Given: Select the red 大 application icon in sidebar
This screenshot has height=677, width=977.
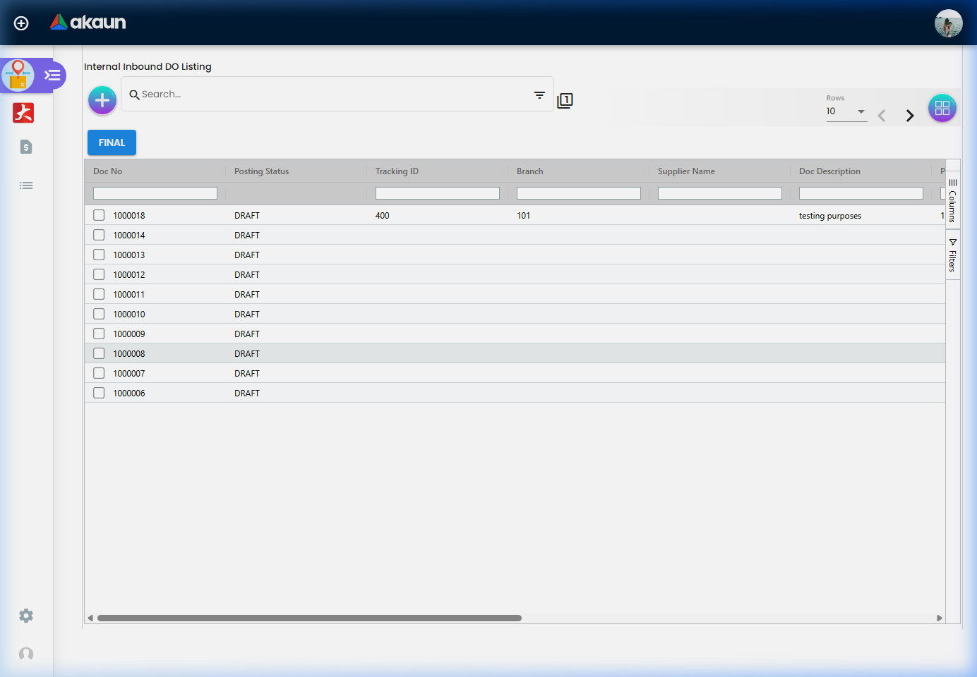Looking at the screenshot, I should coord(23,113).
